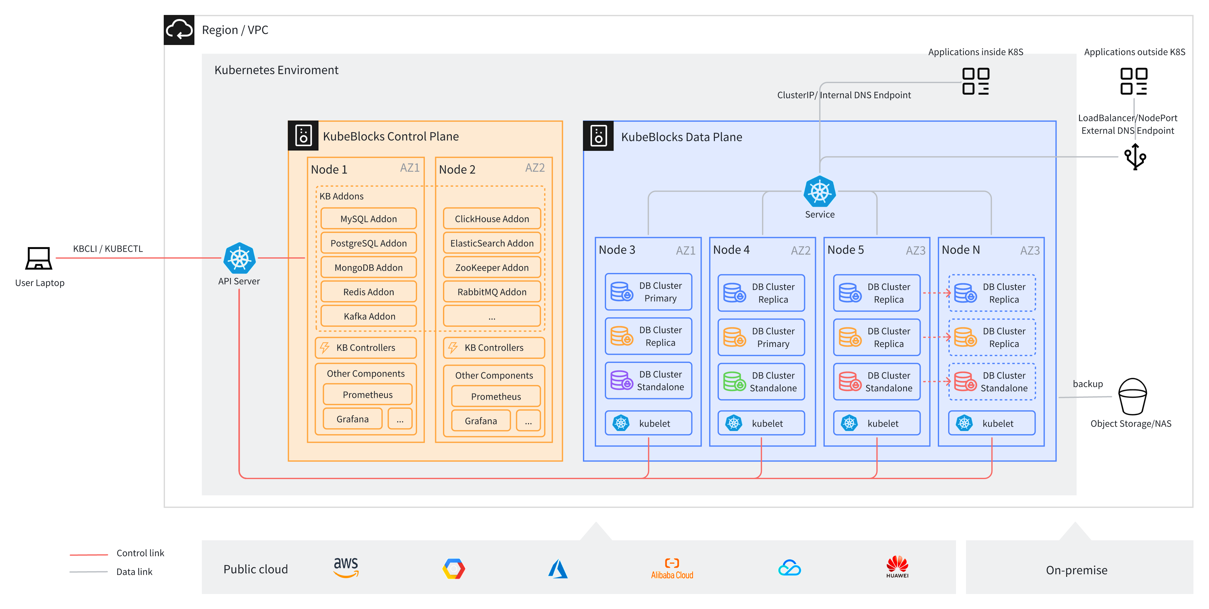This screenshot has width=1209, height=609.
Task: Select the MySQL Addon box
Action: [368, 219]
